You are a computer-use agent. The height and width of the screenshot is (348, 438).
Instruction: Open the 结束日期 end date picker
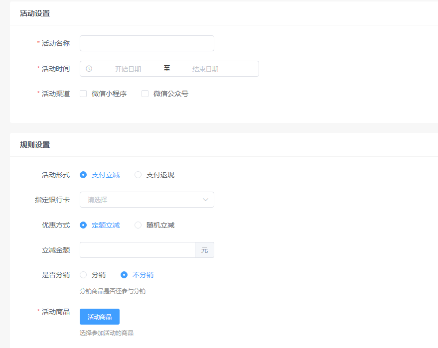pyautogui.click(x=205, y=69)
